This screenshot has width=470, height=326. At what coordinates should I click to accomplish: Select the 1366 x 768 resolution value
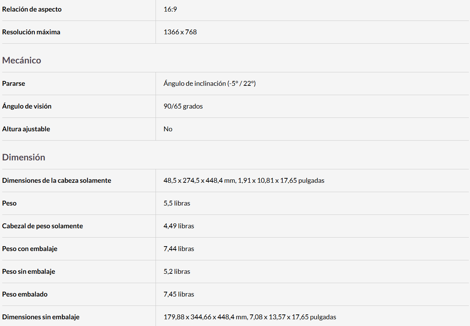pyautogui.click(x=180, y=32)
